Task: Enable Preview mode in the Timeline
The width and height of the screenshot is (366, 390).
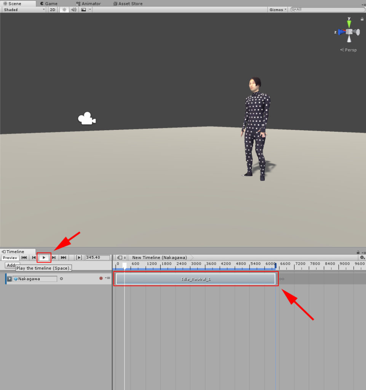Action: coord(10,257)
